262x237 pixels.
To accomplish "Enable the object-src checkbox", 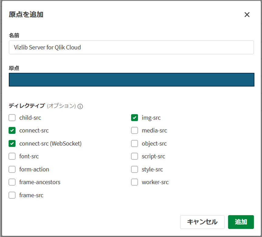I will pos(135,144).
